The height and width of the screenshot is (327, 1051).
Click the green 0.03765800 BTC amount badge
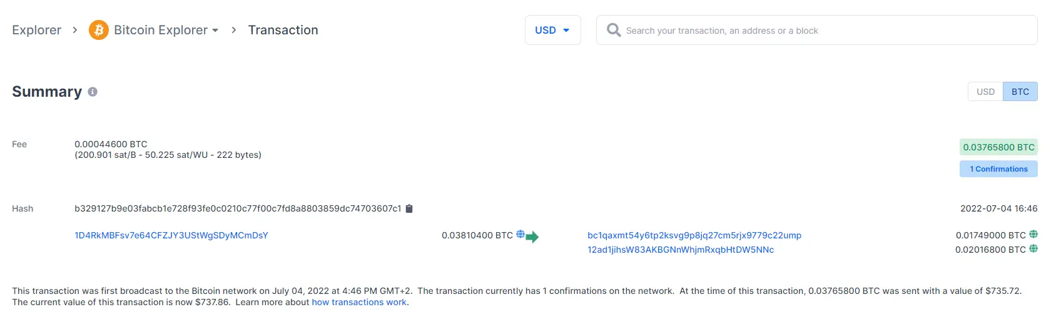click(x=998, y=147)
